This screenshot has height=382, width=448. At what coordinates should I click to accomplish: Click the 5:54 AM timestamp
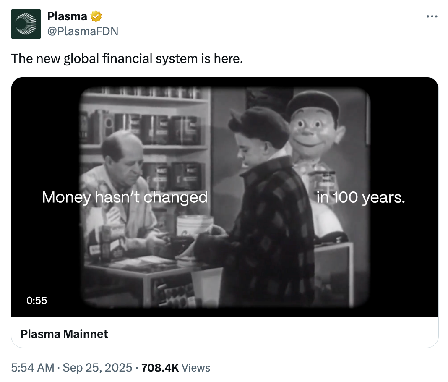coord(32,368)
